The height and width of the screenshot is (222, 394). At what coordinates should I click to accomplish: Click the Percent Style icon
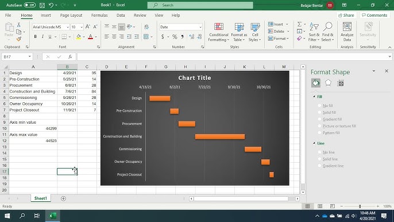[x=175, y=37]
